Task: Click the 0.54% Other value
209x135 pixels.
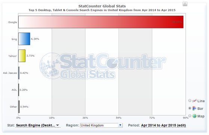Action: click(24, 107)
